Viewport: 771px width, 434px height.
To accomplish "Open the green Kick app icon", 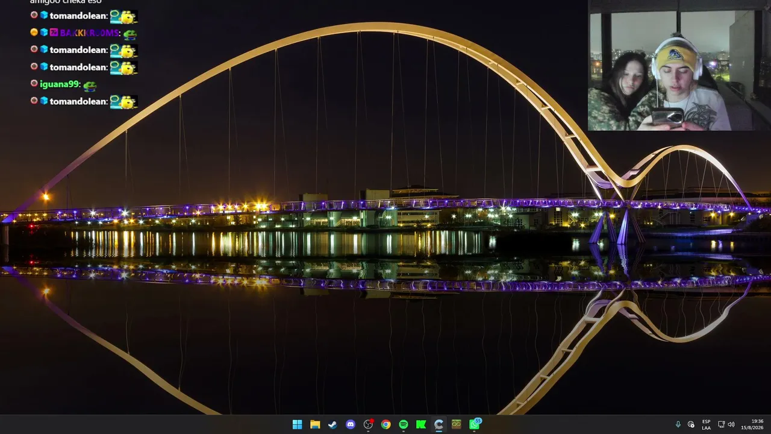I will (x=421, y=424).
